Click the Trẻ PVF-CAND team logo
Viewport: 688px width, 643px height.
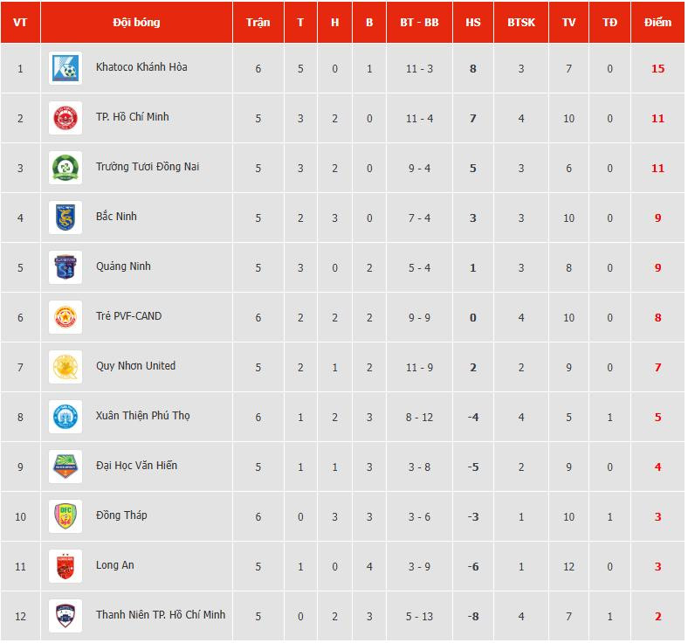65,317
